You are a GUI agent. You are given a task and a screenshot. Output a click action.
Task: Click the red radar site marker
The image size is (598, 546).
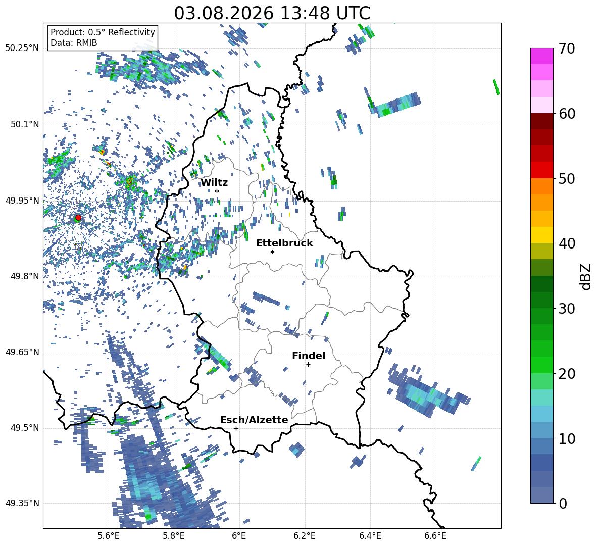pyautogui.click(x=78, y=217)
